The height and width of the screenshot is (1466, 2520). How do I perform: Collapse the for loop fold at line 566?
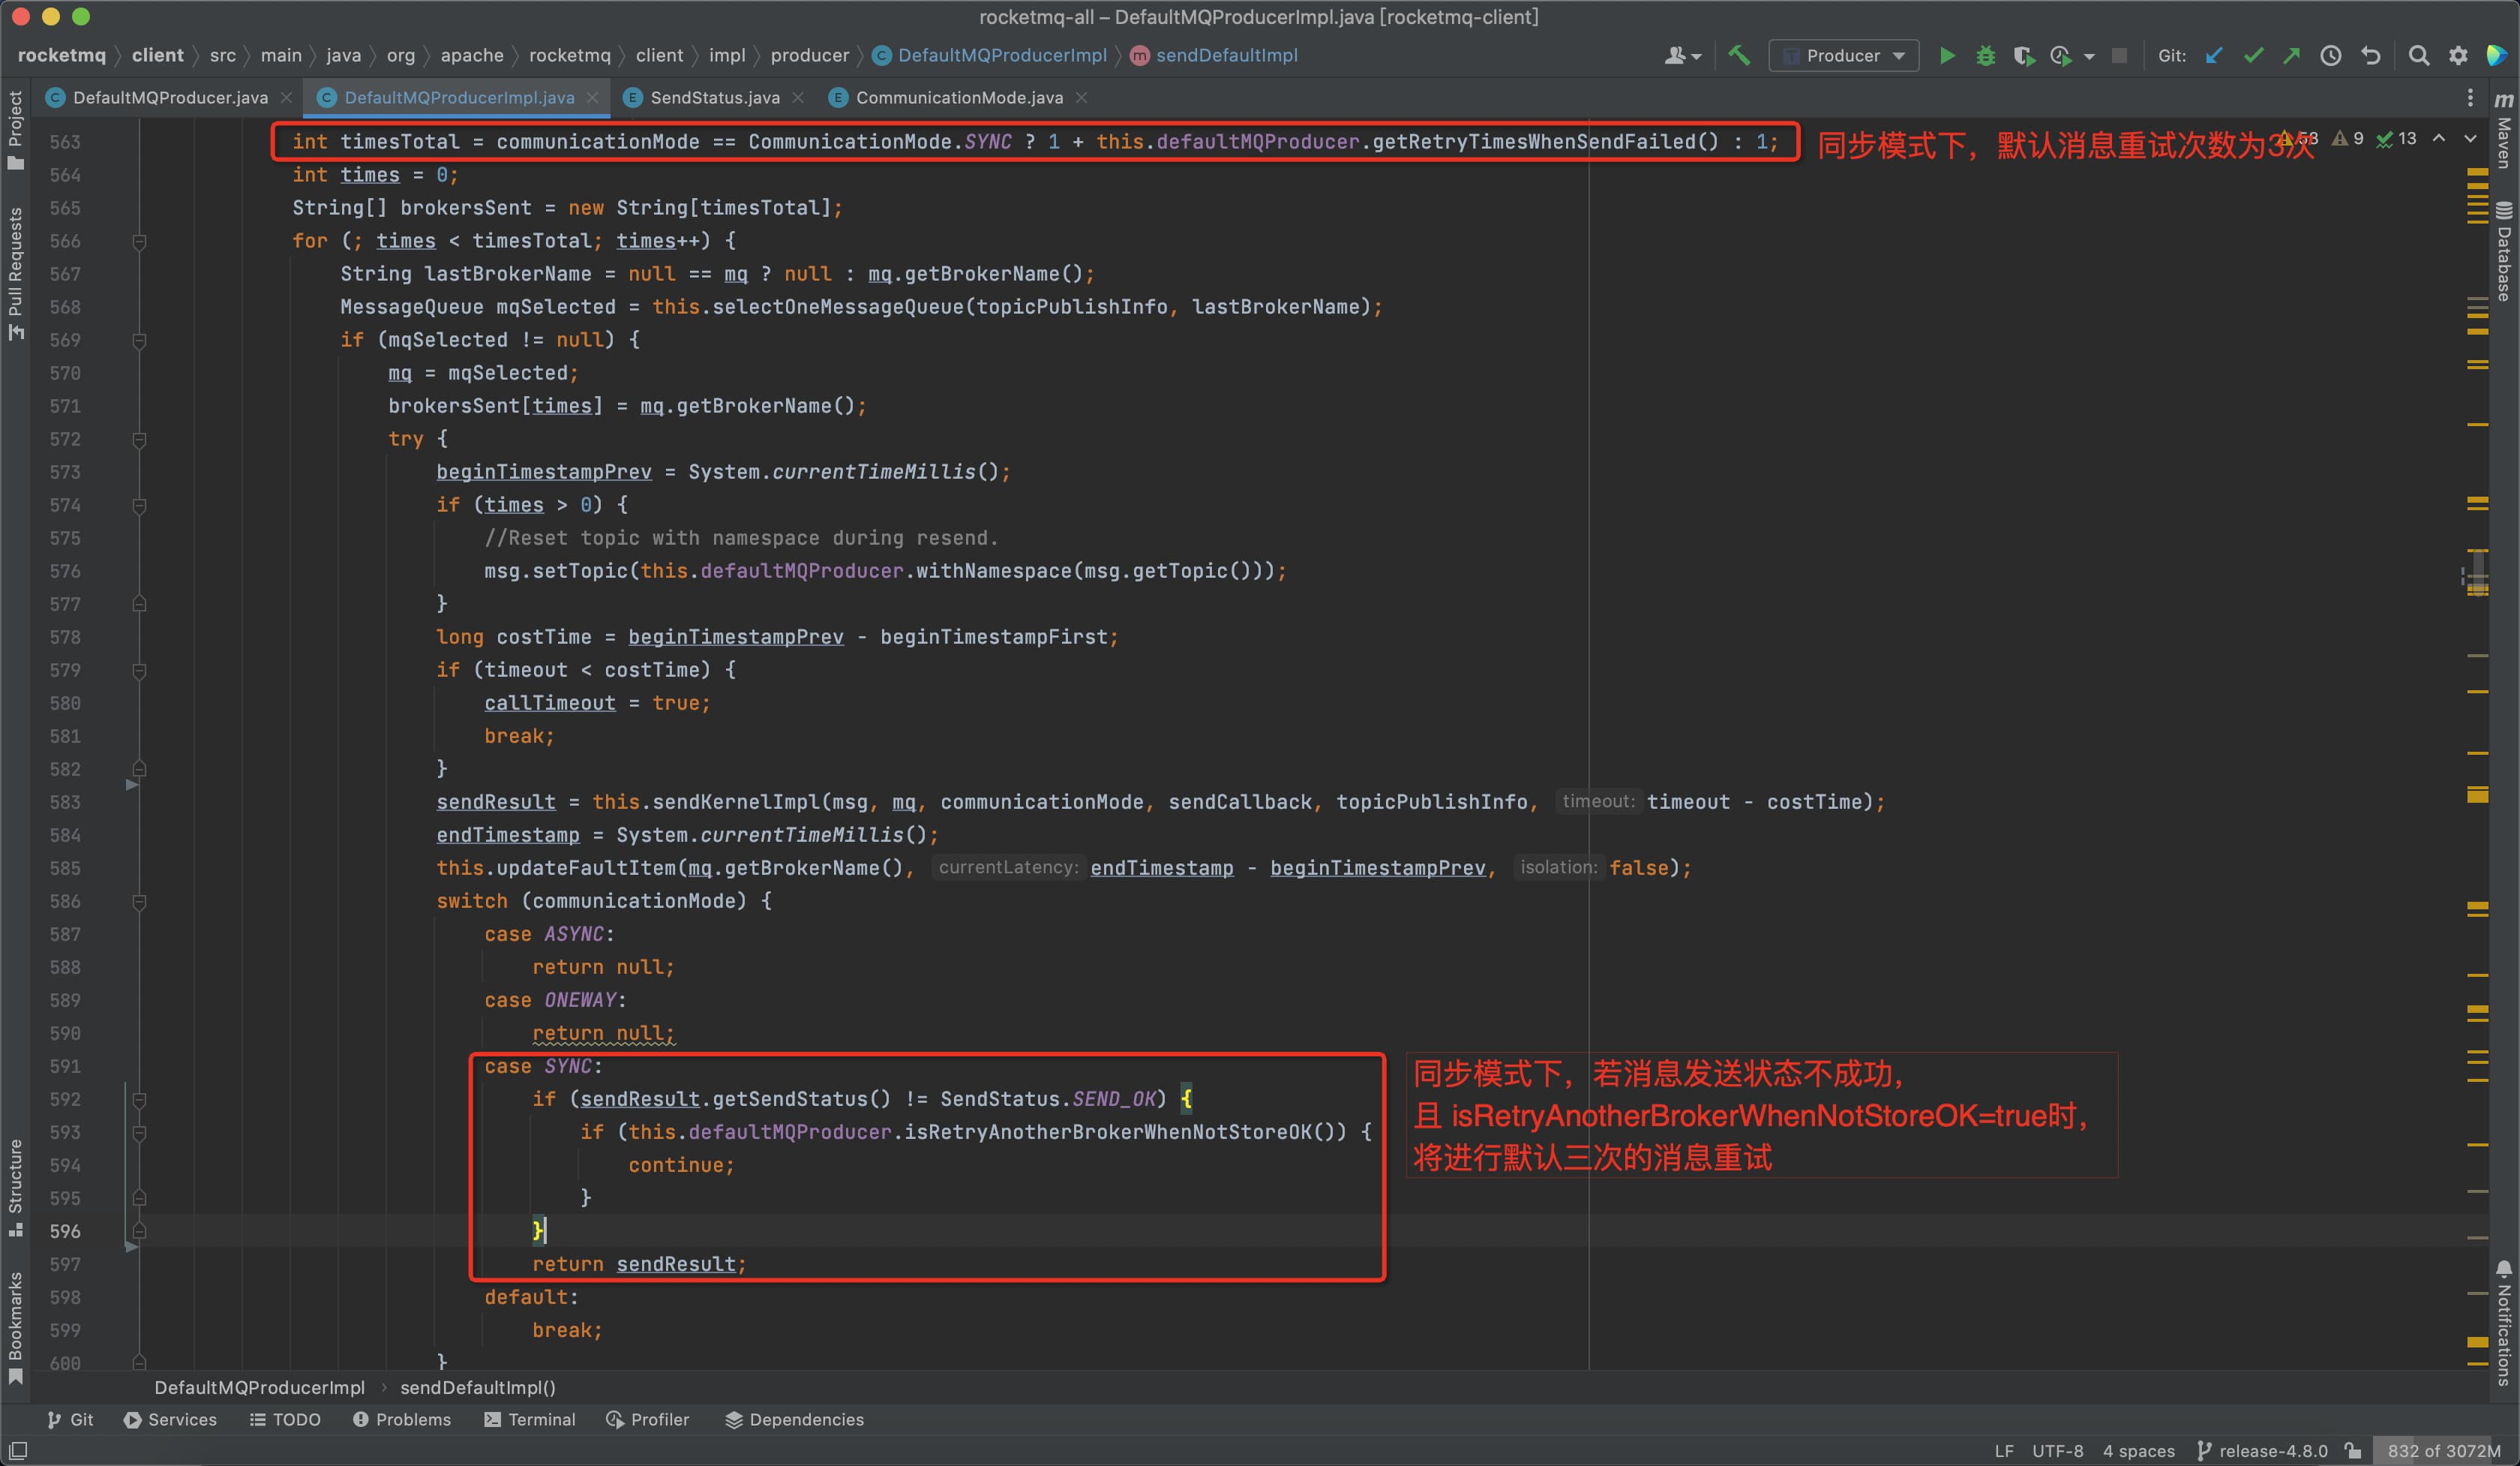point(140,241)
